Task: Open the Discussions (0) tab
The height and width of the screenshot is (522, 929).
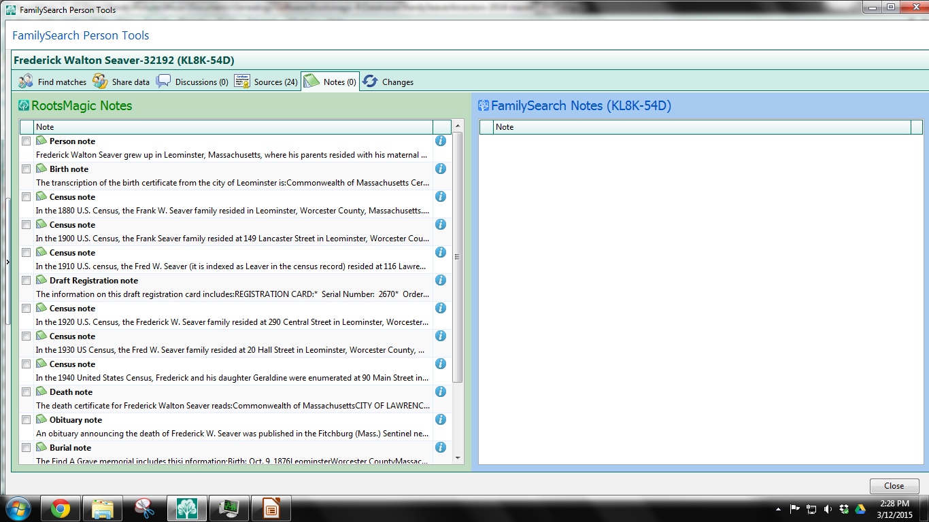Action: 192,82
